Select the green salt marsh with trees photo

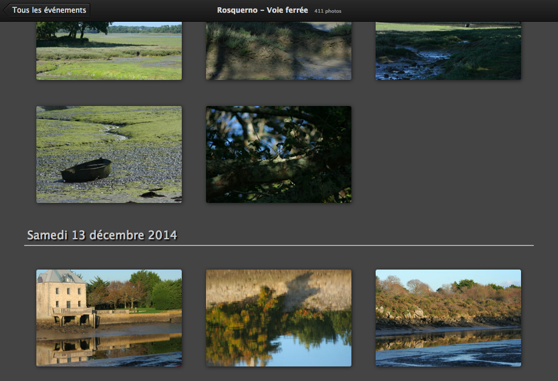pos(109,50)
